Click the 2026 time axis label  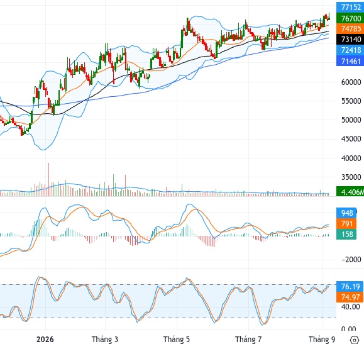(45, 340)
